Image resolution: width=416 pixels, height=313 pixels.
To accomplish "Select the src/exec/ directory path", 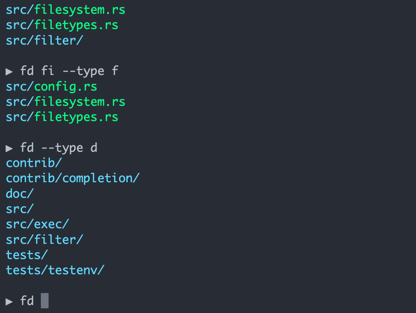I will (37, 224).
